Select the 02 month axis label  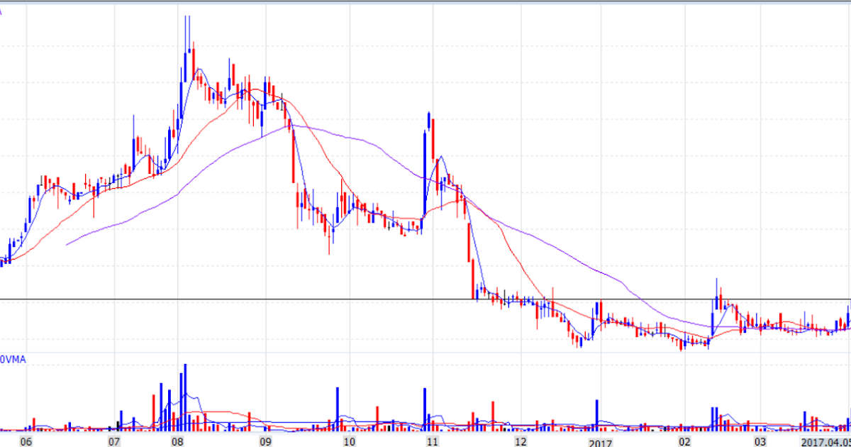click(x=683, y=441)
